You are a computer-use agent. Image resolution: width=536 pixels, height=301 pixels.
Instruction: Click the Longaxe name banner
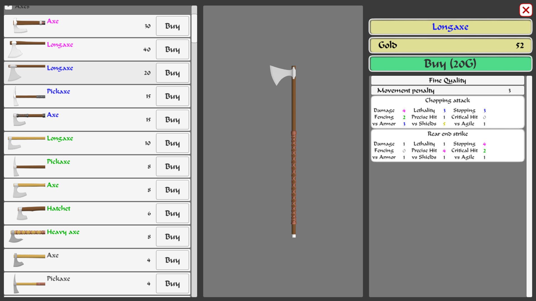[x=450, y=27]
